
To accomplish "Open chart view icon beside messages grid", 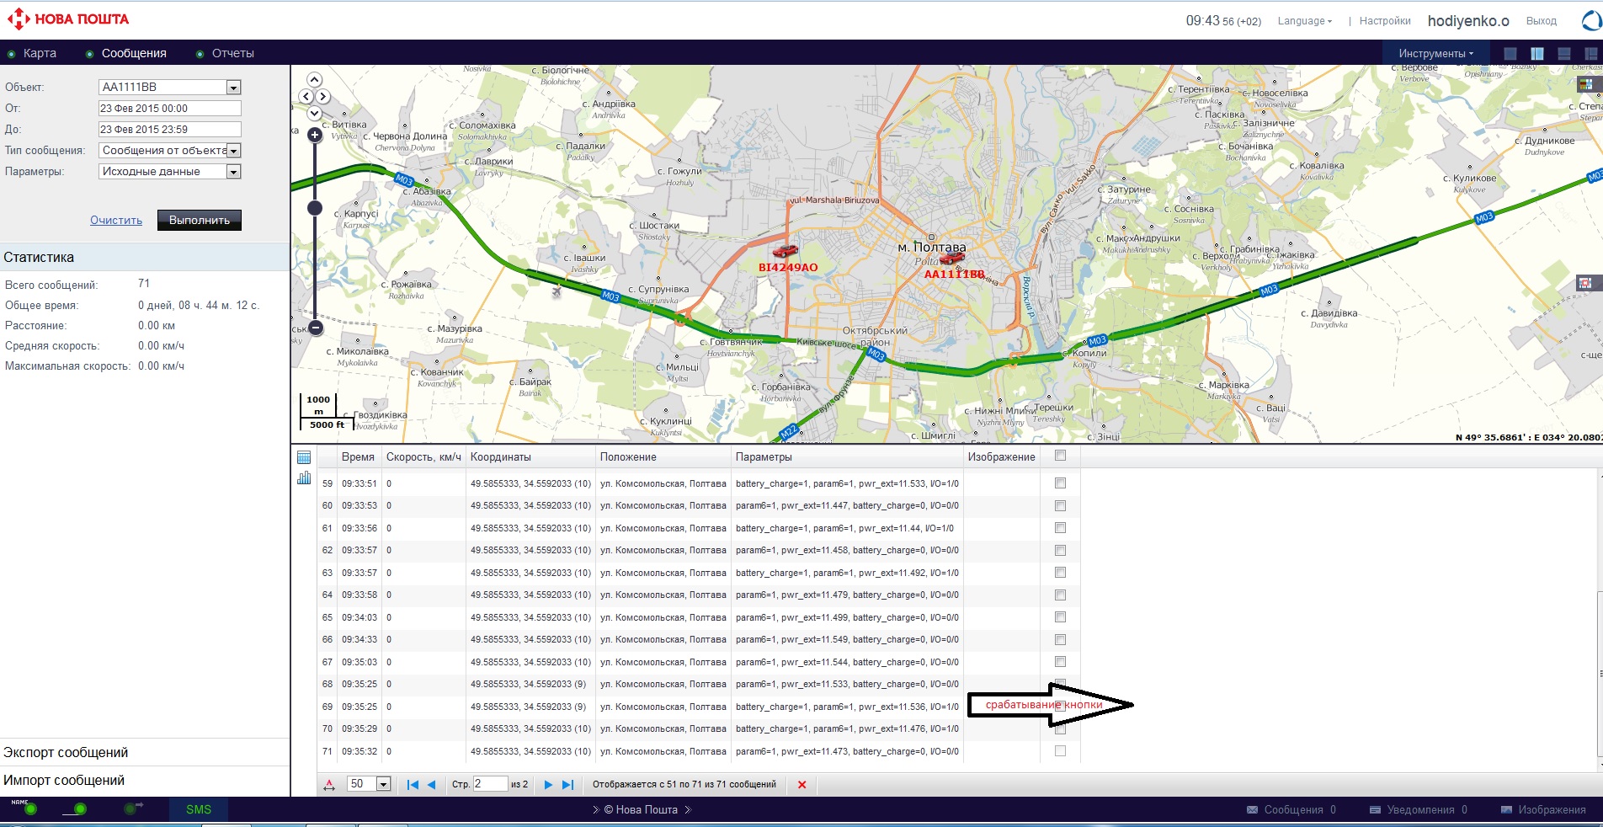I will click(x=304, y=478).
